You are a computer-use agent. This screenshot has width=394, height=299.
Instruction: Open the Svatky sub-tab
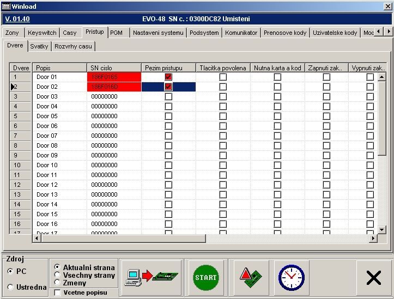pyautogui.click(x=39, y=46)
